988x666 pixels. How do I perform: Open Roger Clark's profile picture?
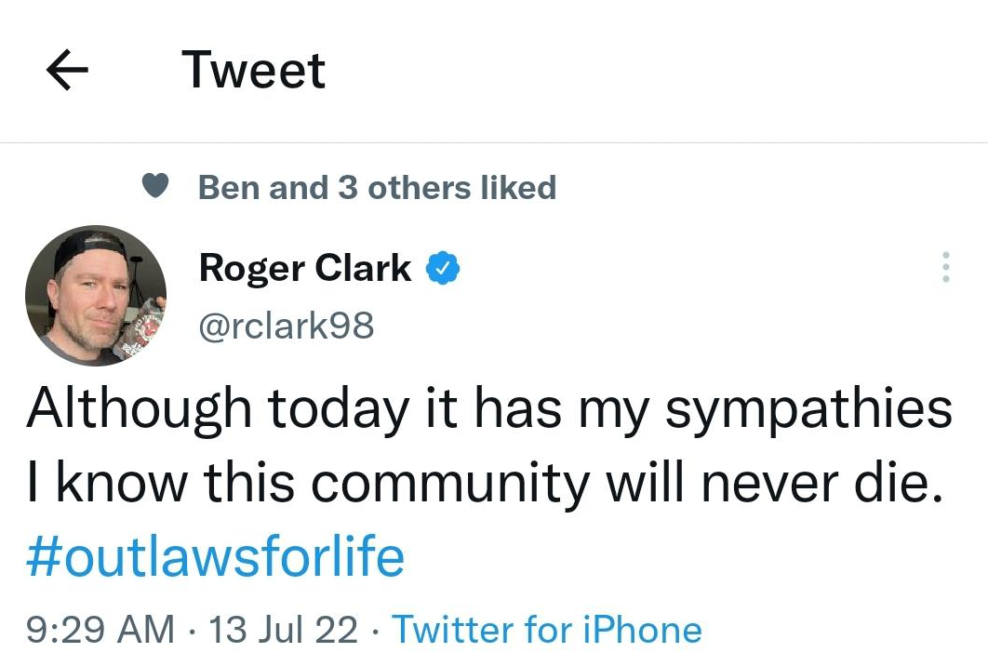[95, 296]
